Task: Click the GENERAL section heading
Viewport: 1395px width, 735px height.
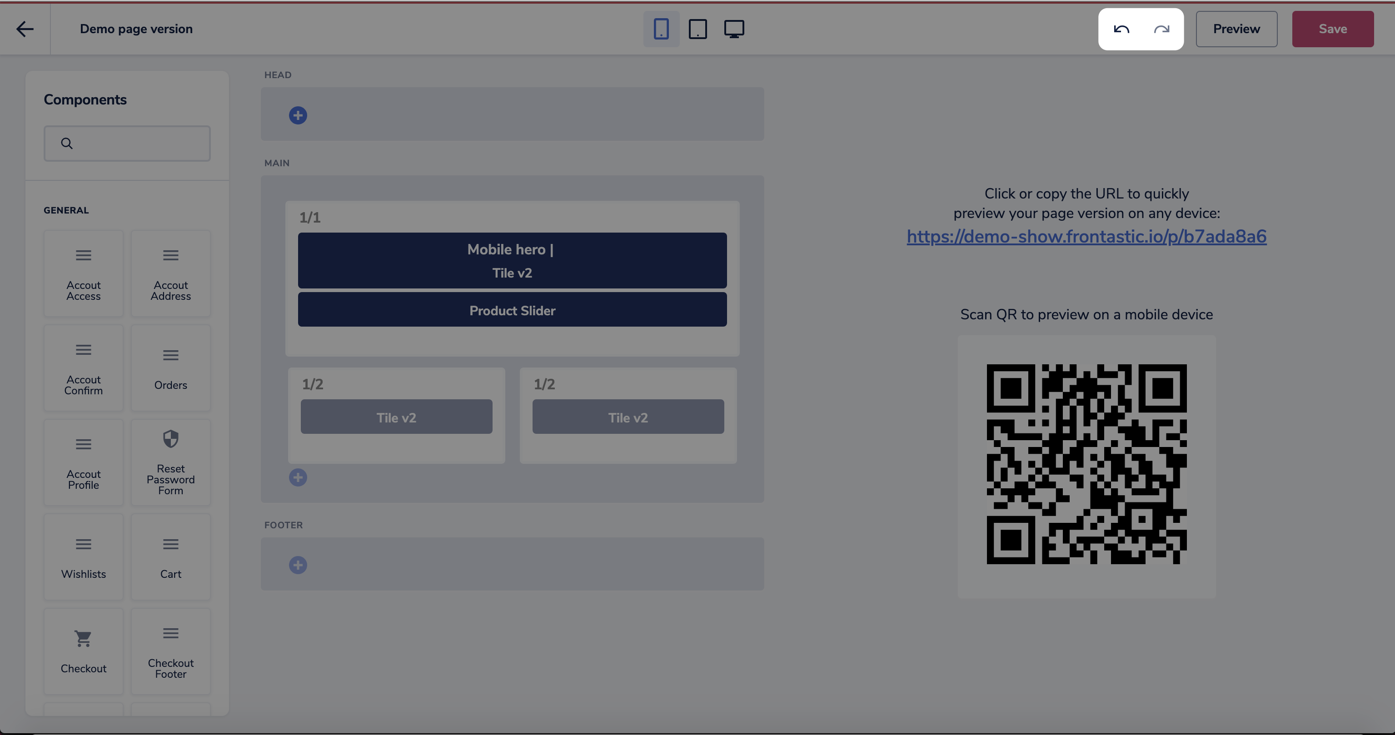Action: click(66, 210)
